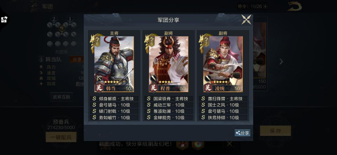The image size is (337, 155).
Task: Click the plus icon beside 将令 19/26
Action: [x=265, y=6]
